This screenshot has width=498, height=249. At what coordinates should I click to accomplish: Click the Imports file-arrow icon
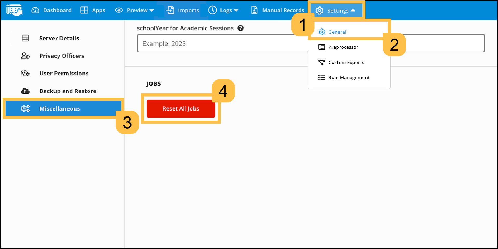(x=170, y=10)
